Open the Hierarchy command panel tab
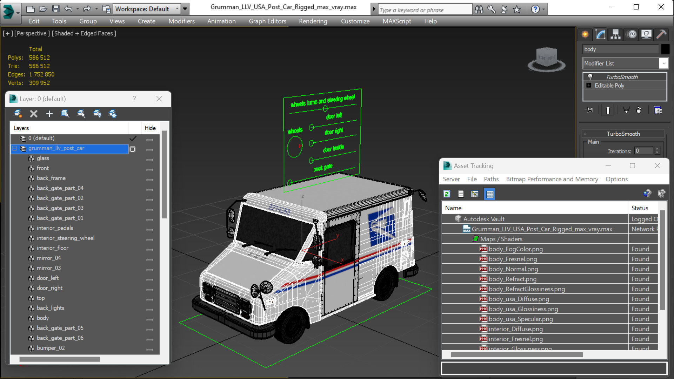 (615, 34)
